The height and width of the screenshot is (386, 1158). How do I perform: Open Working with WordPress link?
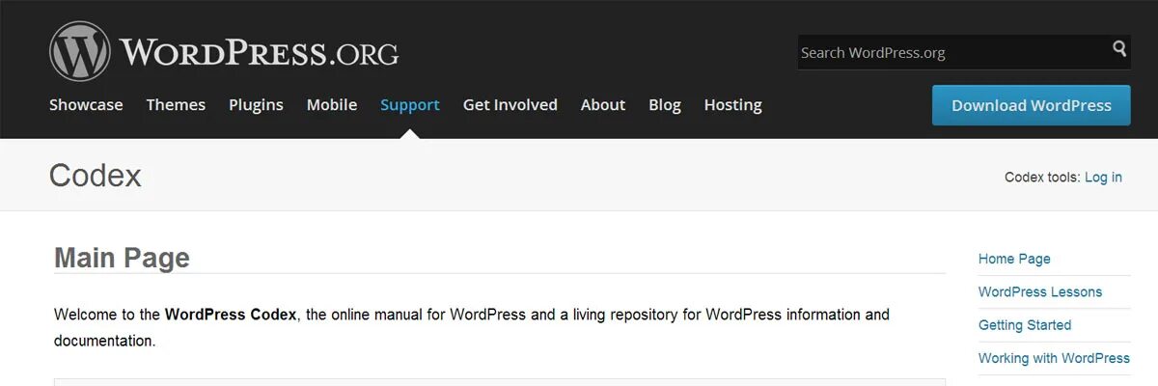click(1054, 358)
